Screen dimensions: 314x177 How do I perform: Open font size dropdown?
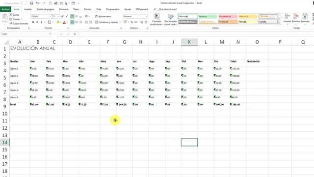click(x=59, y=16)
